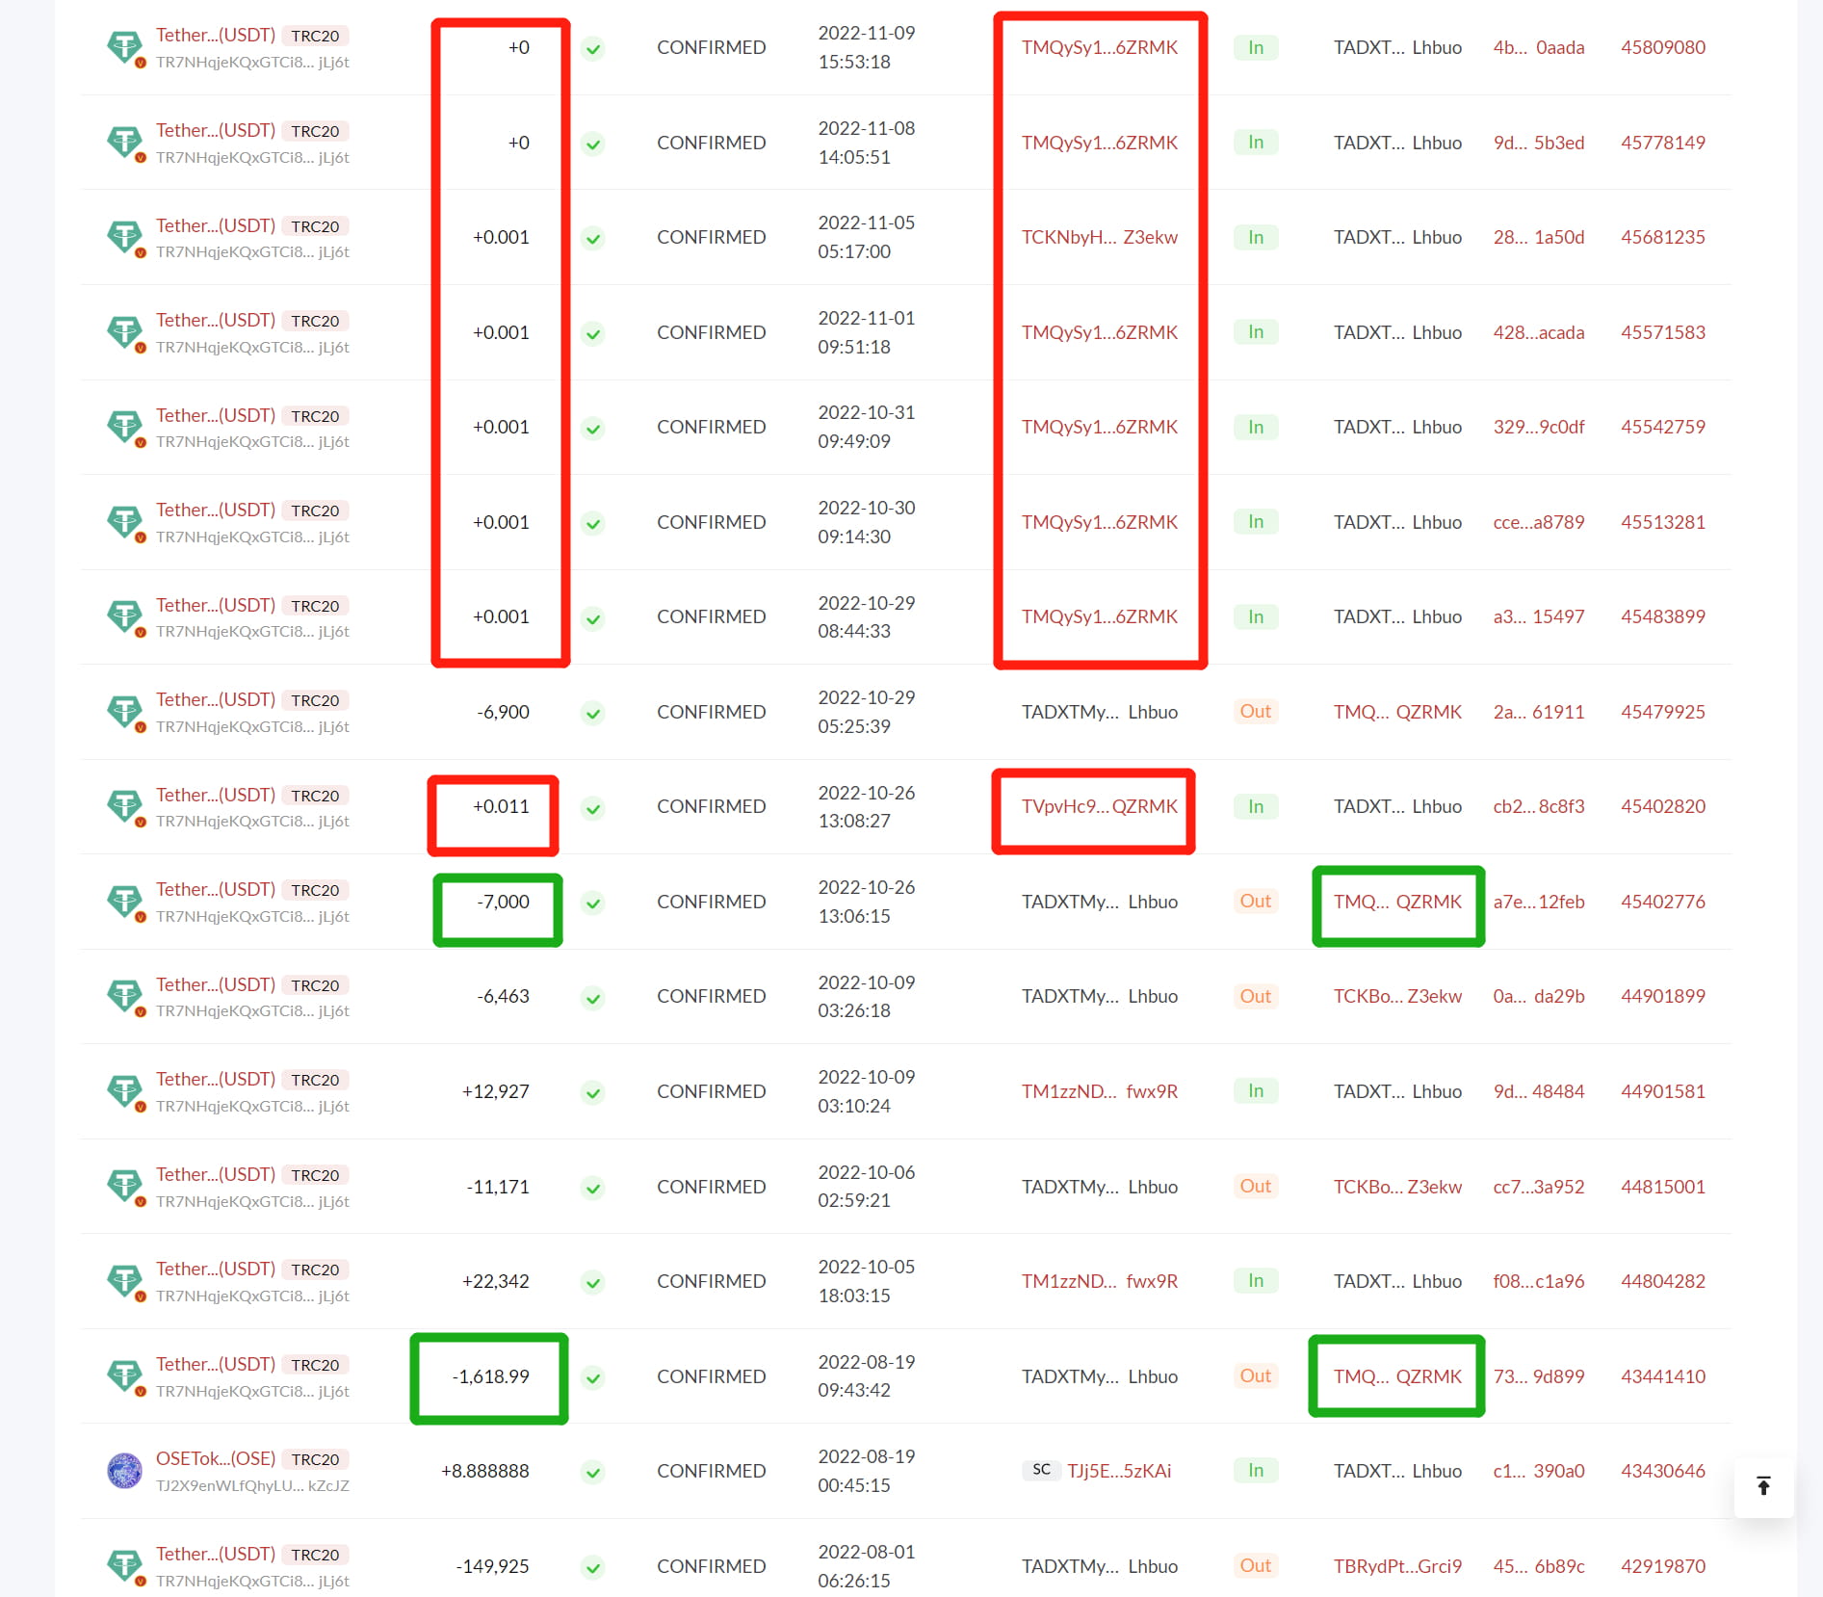This screenshot has width=1823, height=1597.
Task: Open Tether (USDT) token link in 2022-11-09 row
Action: click(x=216, y=35)
